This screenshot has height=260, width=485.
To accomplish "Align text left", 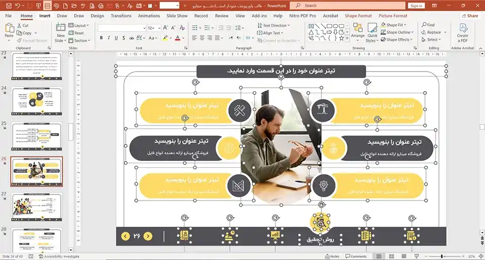I will click(194, 38).
